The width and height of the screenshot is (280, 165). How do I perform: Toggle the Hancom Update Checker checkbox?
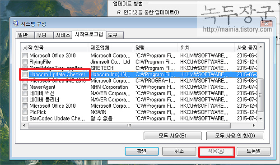25,74
